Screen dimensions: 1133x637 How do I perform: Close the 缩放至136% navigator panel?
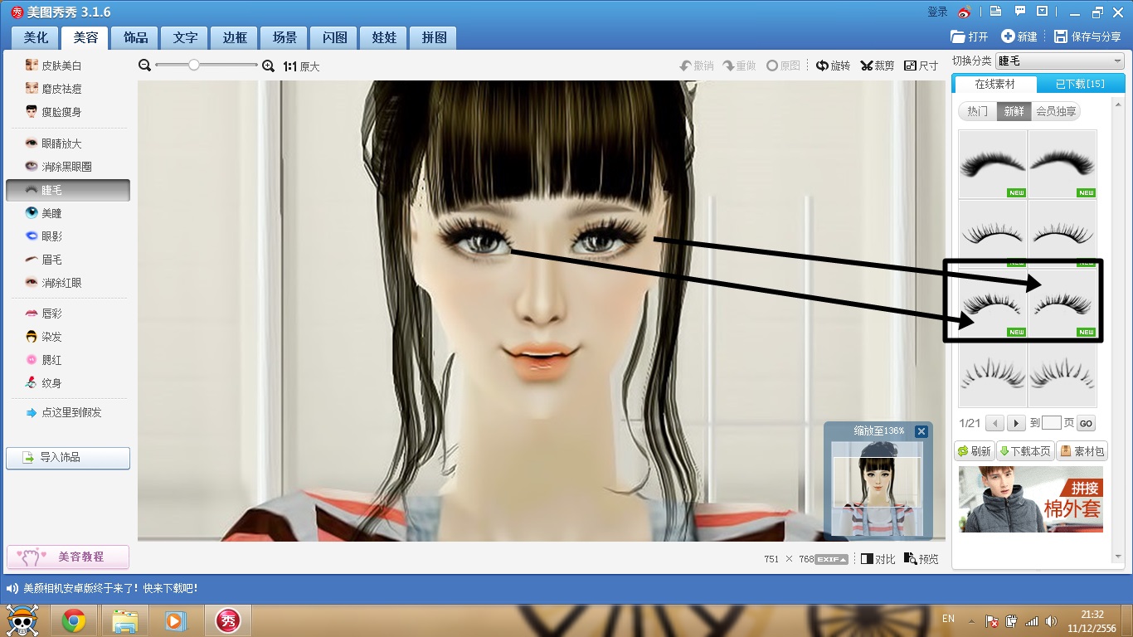(921, 431)
